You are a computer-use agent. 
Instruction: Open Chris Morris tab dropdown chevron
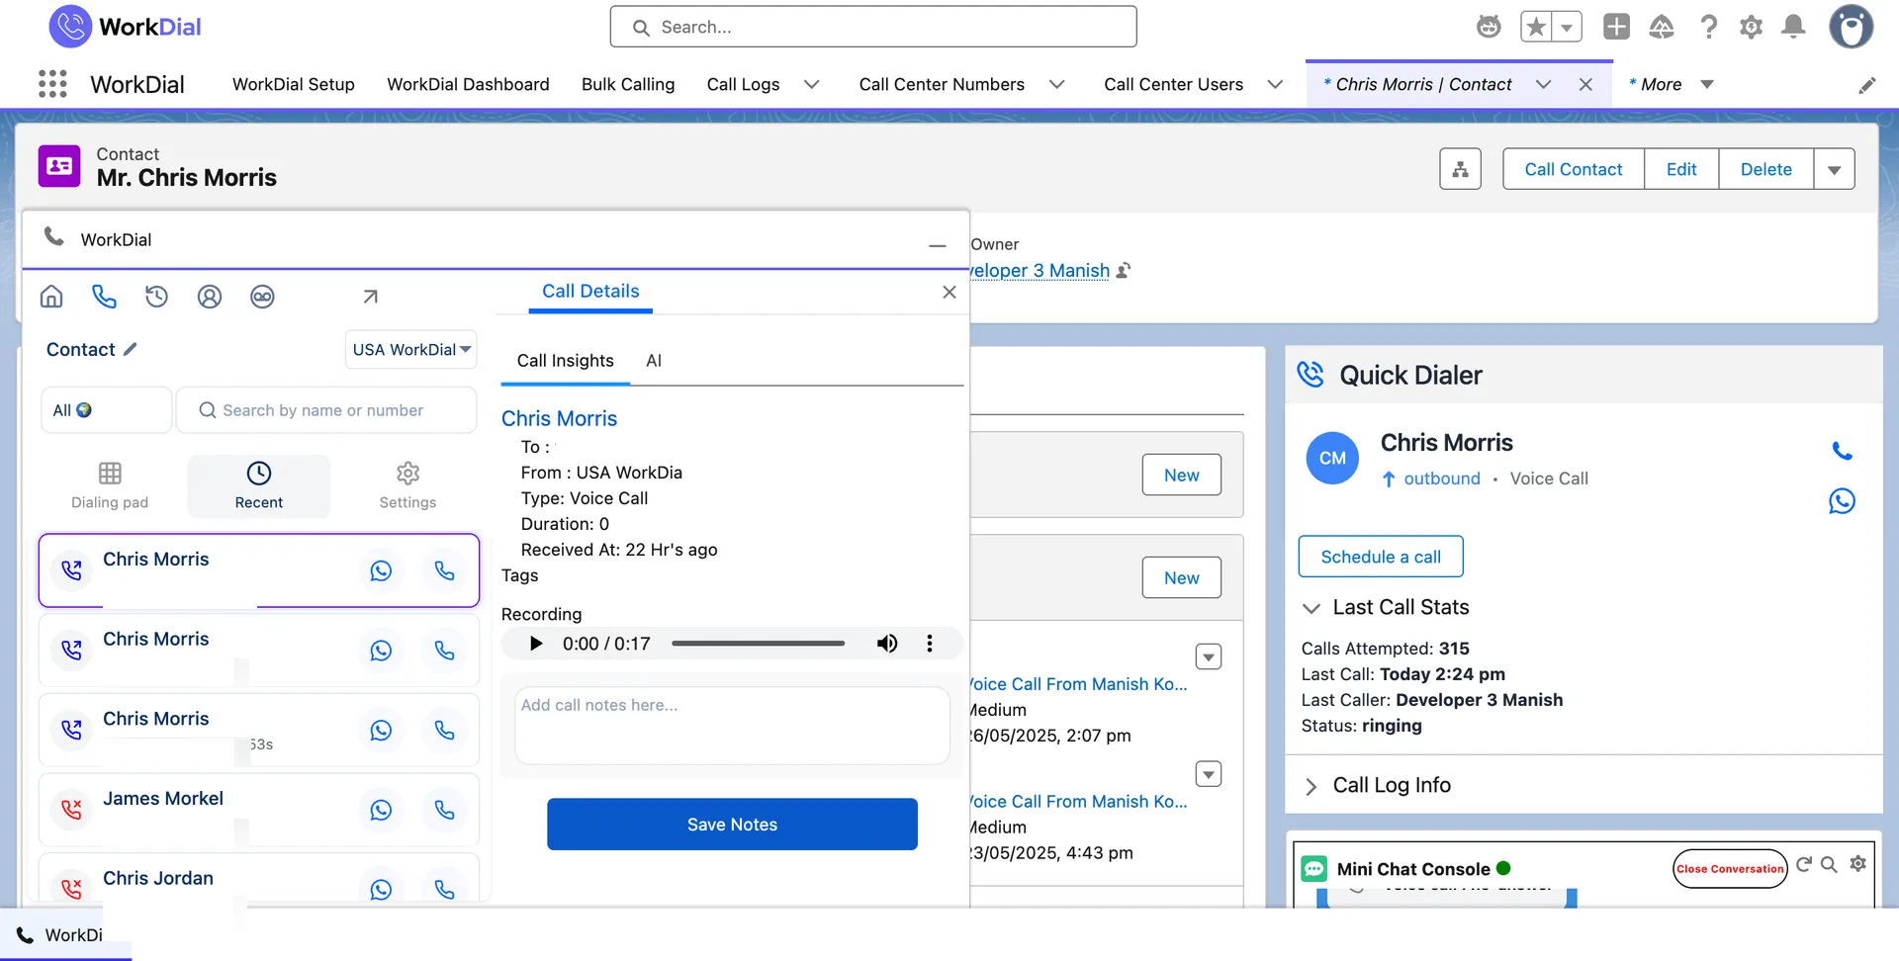1543,85
